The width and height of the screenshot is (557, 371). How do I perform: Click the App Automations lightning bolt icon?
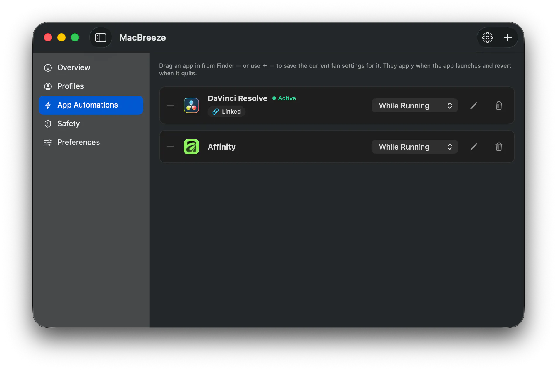[x=48, y=105]
